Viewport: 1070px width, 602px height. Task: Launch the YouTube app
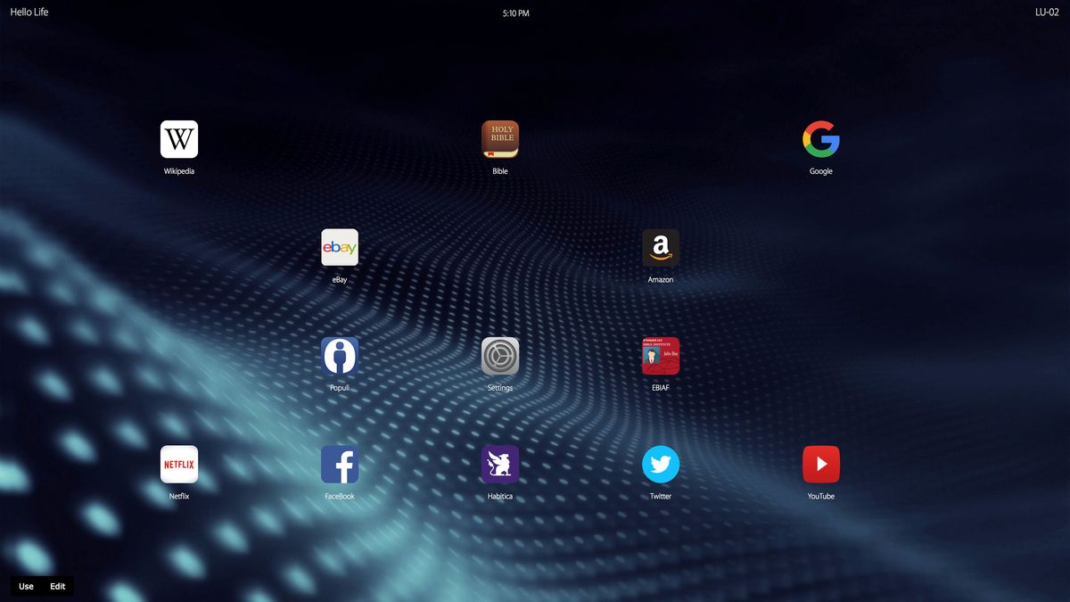point(820,464)
